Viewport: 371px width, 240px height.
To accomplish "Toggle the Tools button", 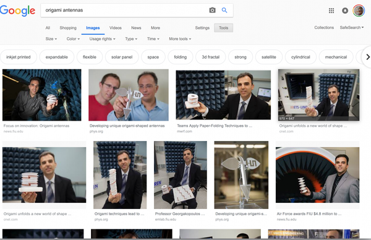I will pyautogui.click(x=223, y=28).
